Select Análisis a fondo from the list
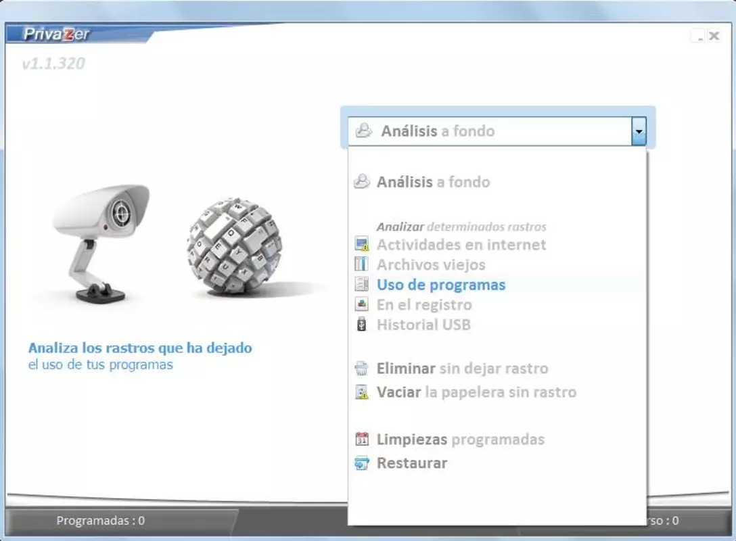Viewport: 736px width, 541px height. pos(433,182)
